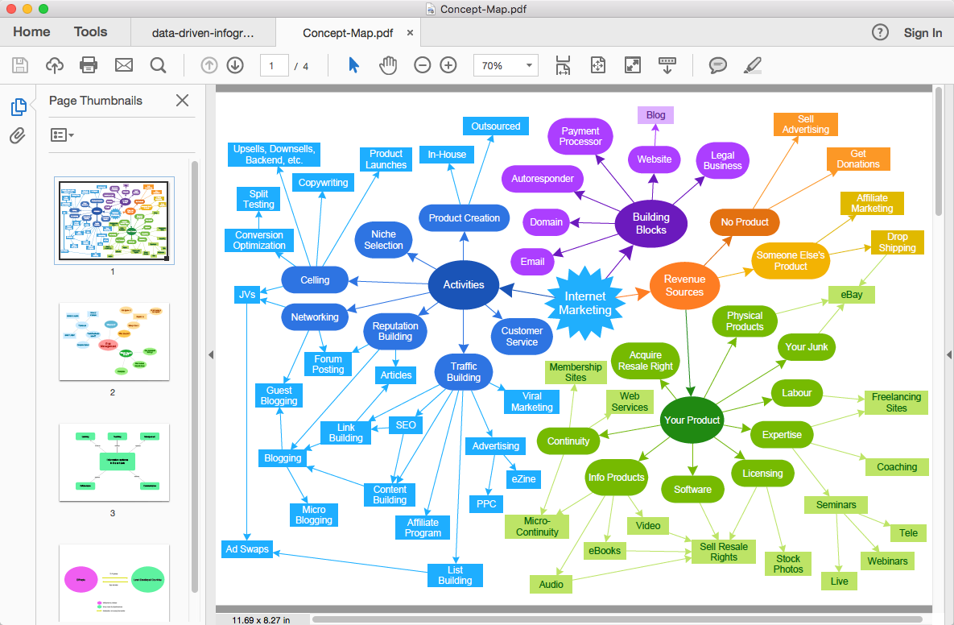954x625 pixels.
Task: Open the thumbnails options dropdown
Action: pyautogui.click(x=62, y=135)
